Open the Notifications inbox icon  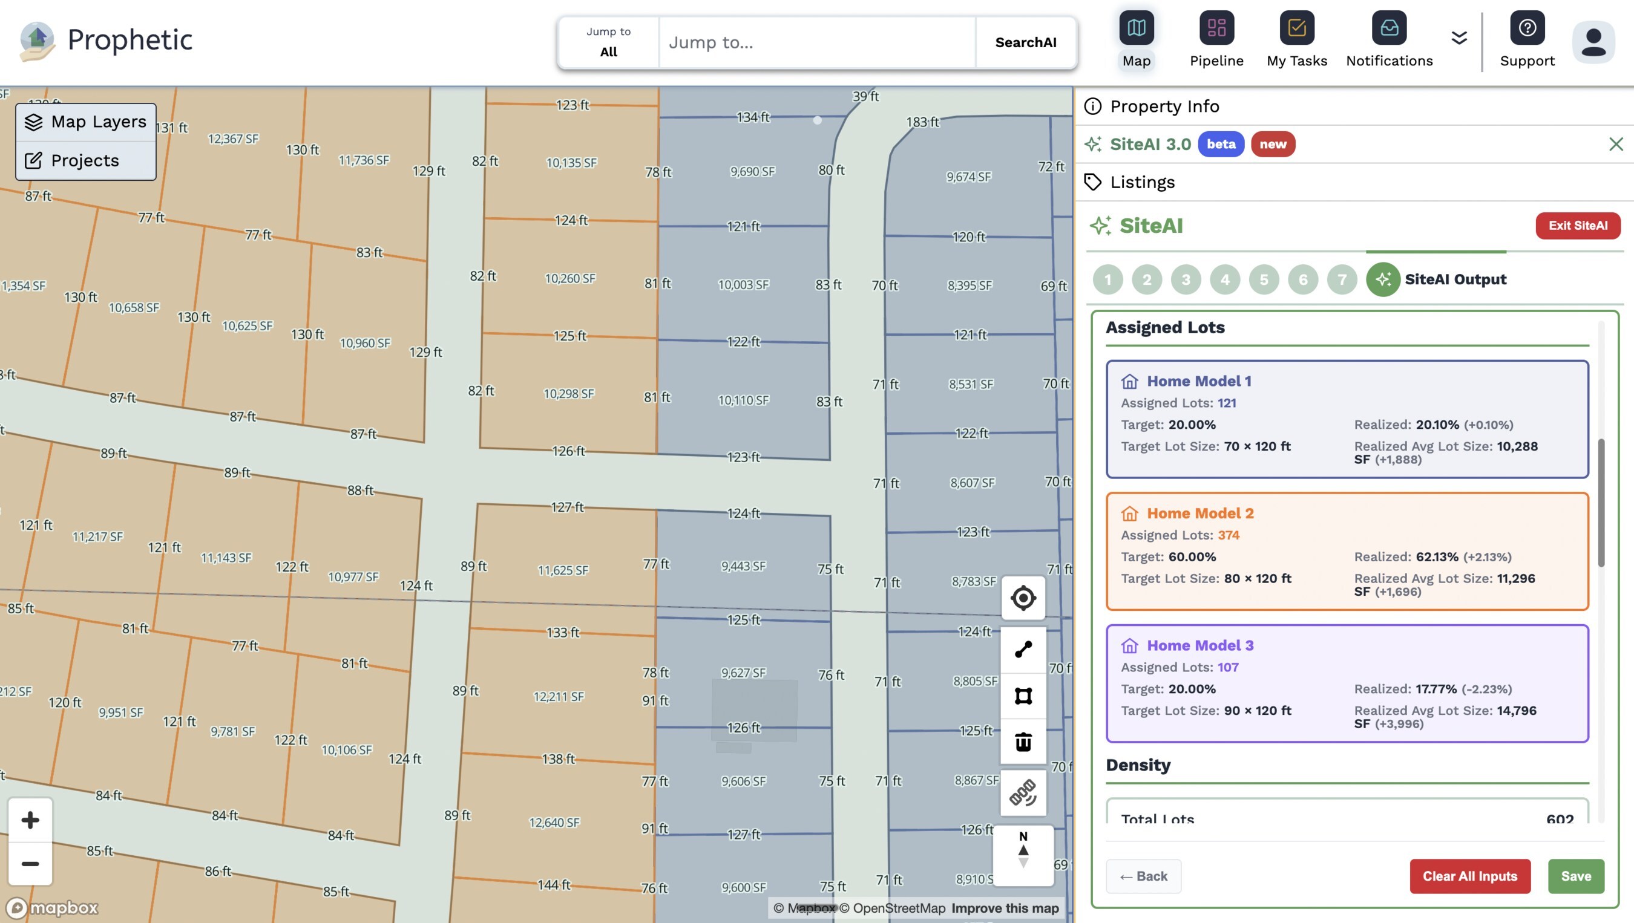click(1389, 28)
